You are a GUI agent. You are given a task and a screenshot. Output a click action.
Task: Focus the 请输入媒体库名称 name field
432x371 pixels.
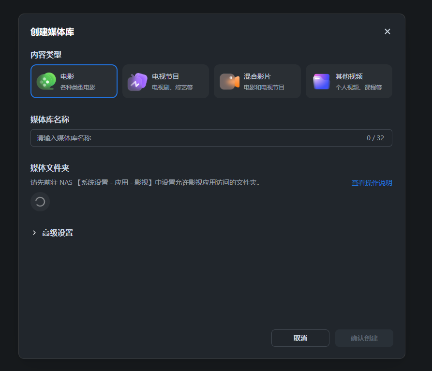tap(211, 138)
